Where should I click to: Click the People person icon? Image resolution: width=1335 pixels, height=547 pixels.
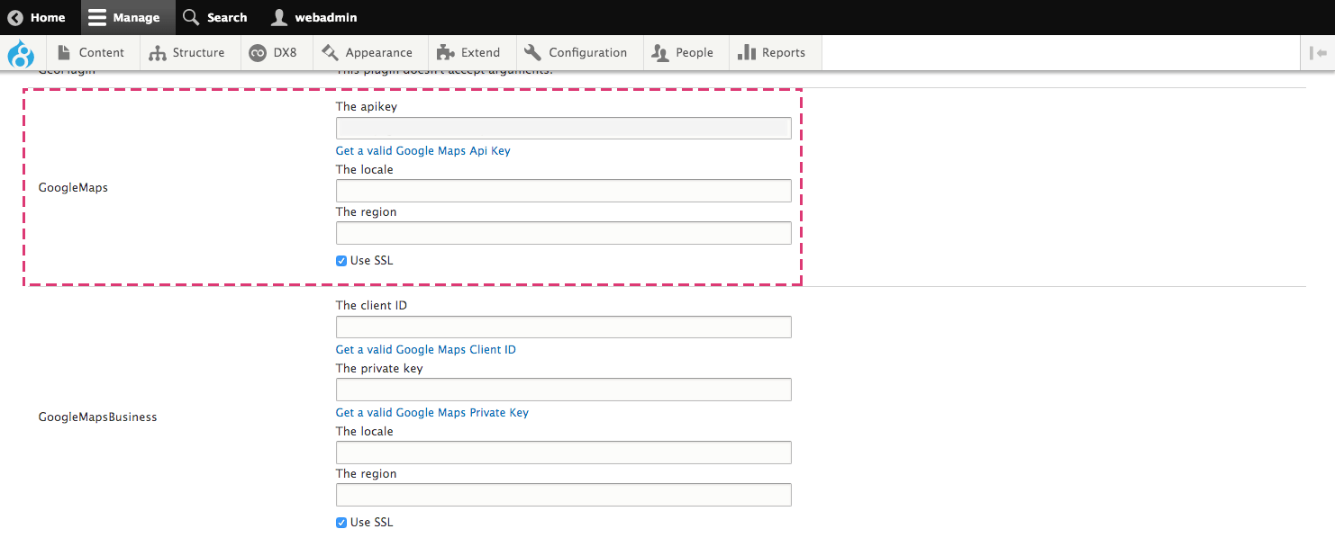tap(660, 53)
